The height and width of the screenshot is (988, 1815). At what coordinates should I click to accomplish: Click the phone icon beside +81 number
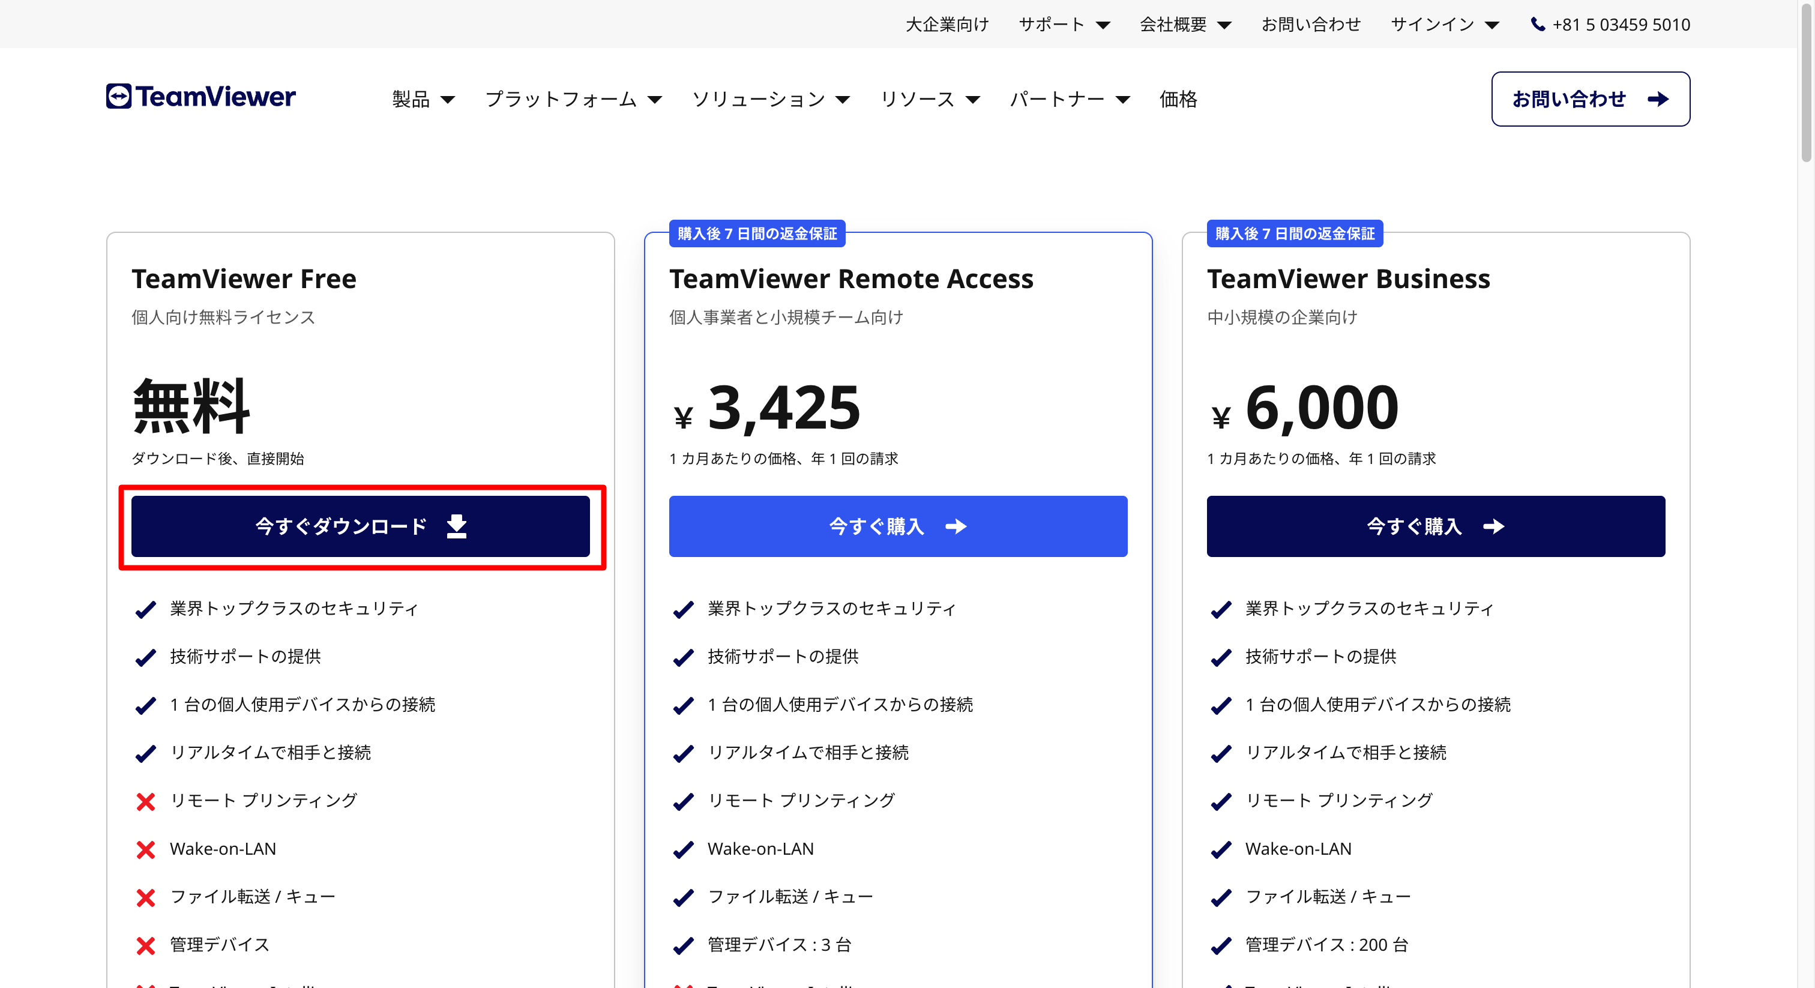click(x=1537, y=25)
